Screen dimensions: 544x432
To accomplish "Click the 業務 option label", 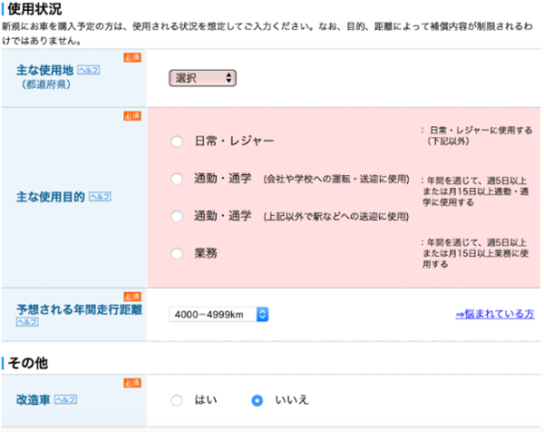I will 206,253.
